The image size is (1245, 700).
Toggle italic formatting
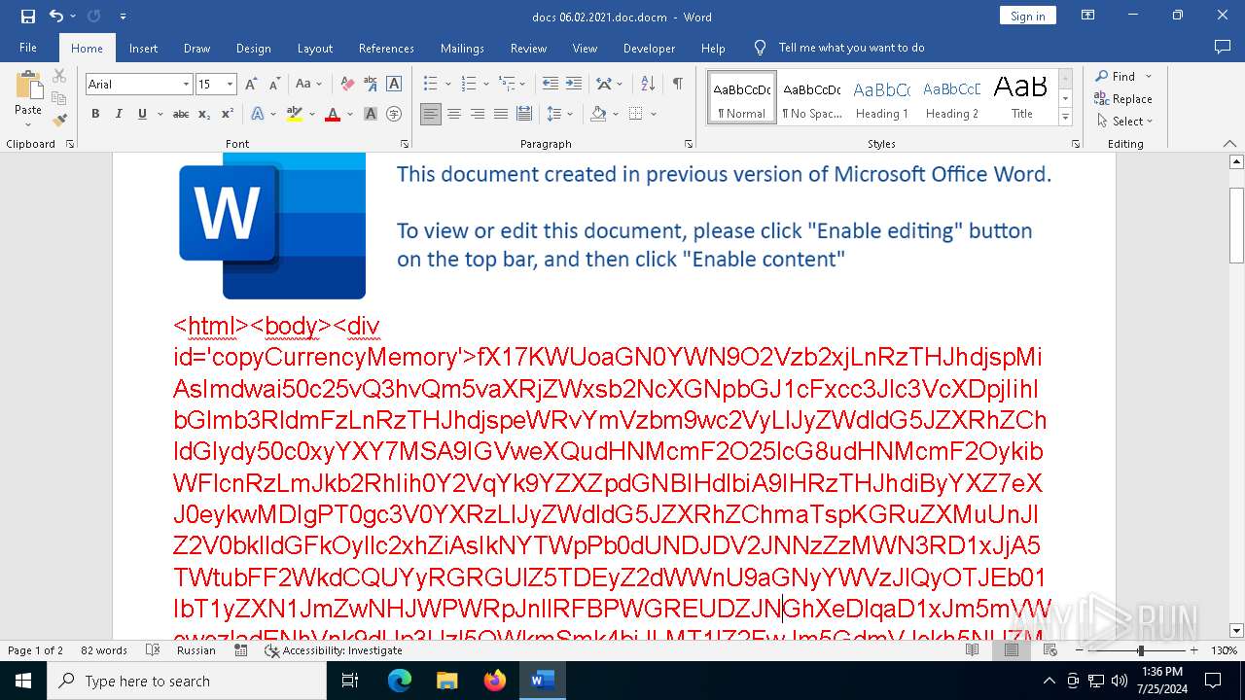119,114
